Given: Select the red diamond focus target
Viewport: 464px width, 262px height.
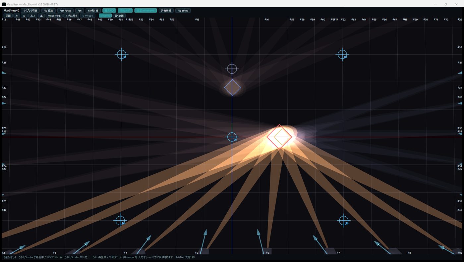Looking at the screenshot, I should tap(279, 137).
